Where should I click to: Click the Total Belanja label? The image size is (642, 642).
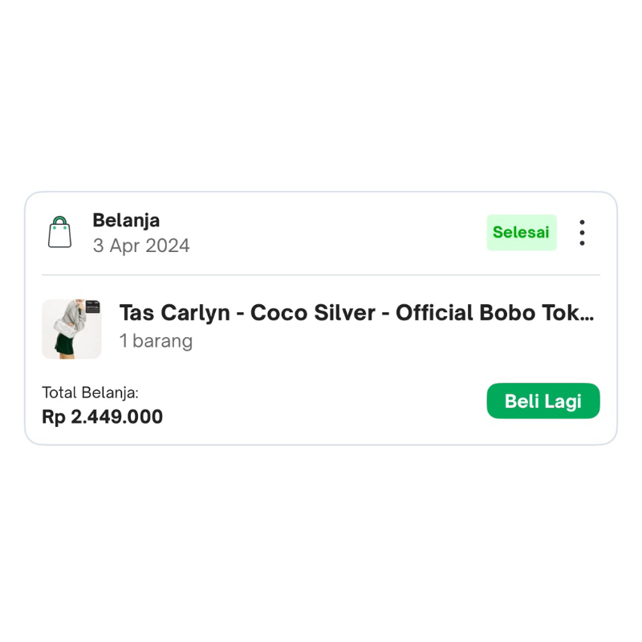coord(90,392)
